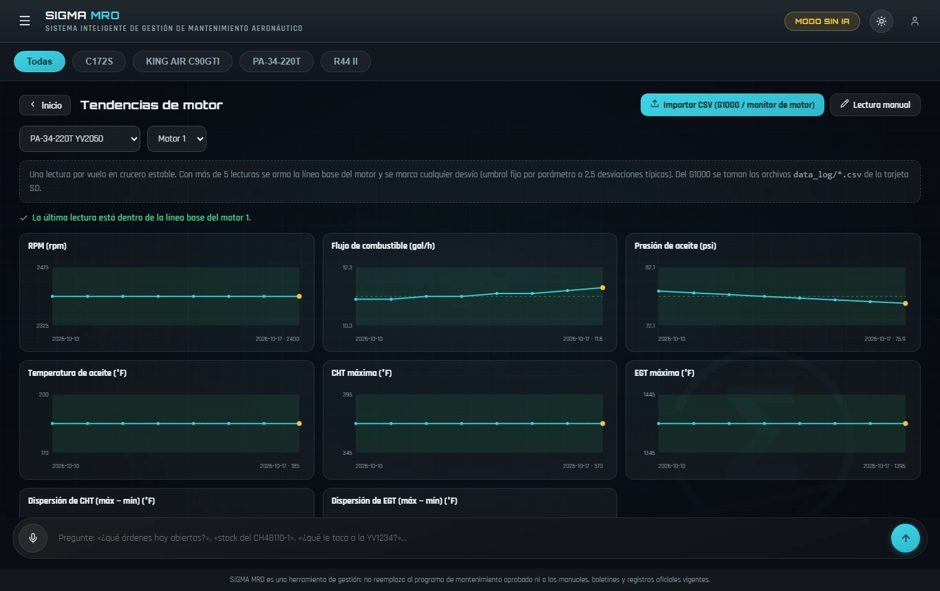Click the baseline status message for motor 1
The image size is (940, 591).
142,218
